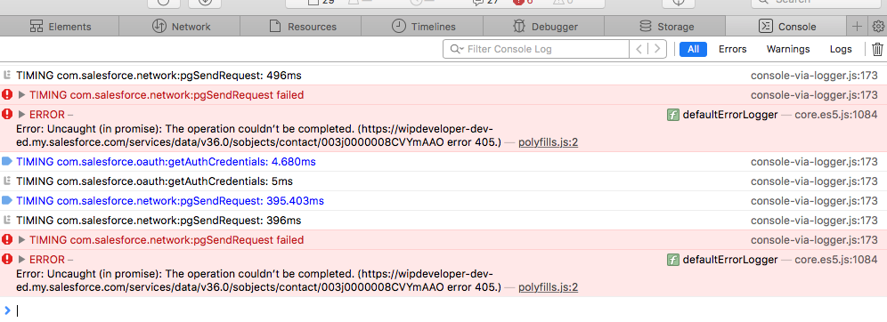This screenshot has width=887, height=322.
Task: Open the Elements tab
Action: pyautogui.click(x=60, y=26)
